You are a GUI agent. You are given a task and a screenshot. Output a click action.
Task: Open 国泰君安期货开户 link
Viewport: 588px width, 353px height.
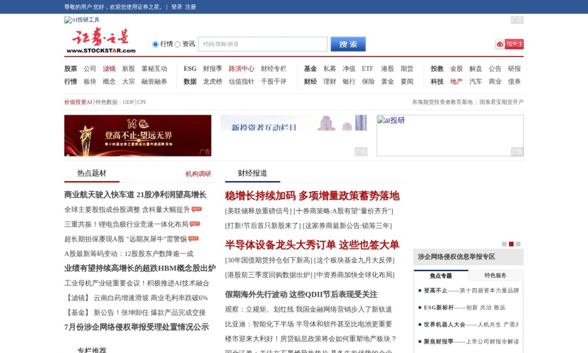[502, 102]
